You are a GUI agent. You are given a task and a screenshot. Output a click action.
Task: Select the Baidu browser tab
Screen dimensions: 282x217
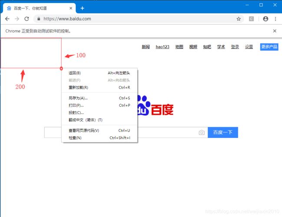tap(39, 8)
